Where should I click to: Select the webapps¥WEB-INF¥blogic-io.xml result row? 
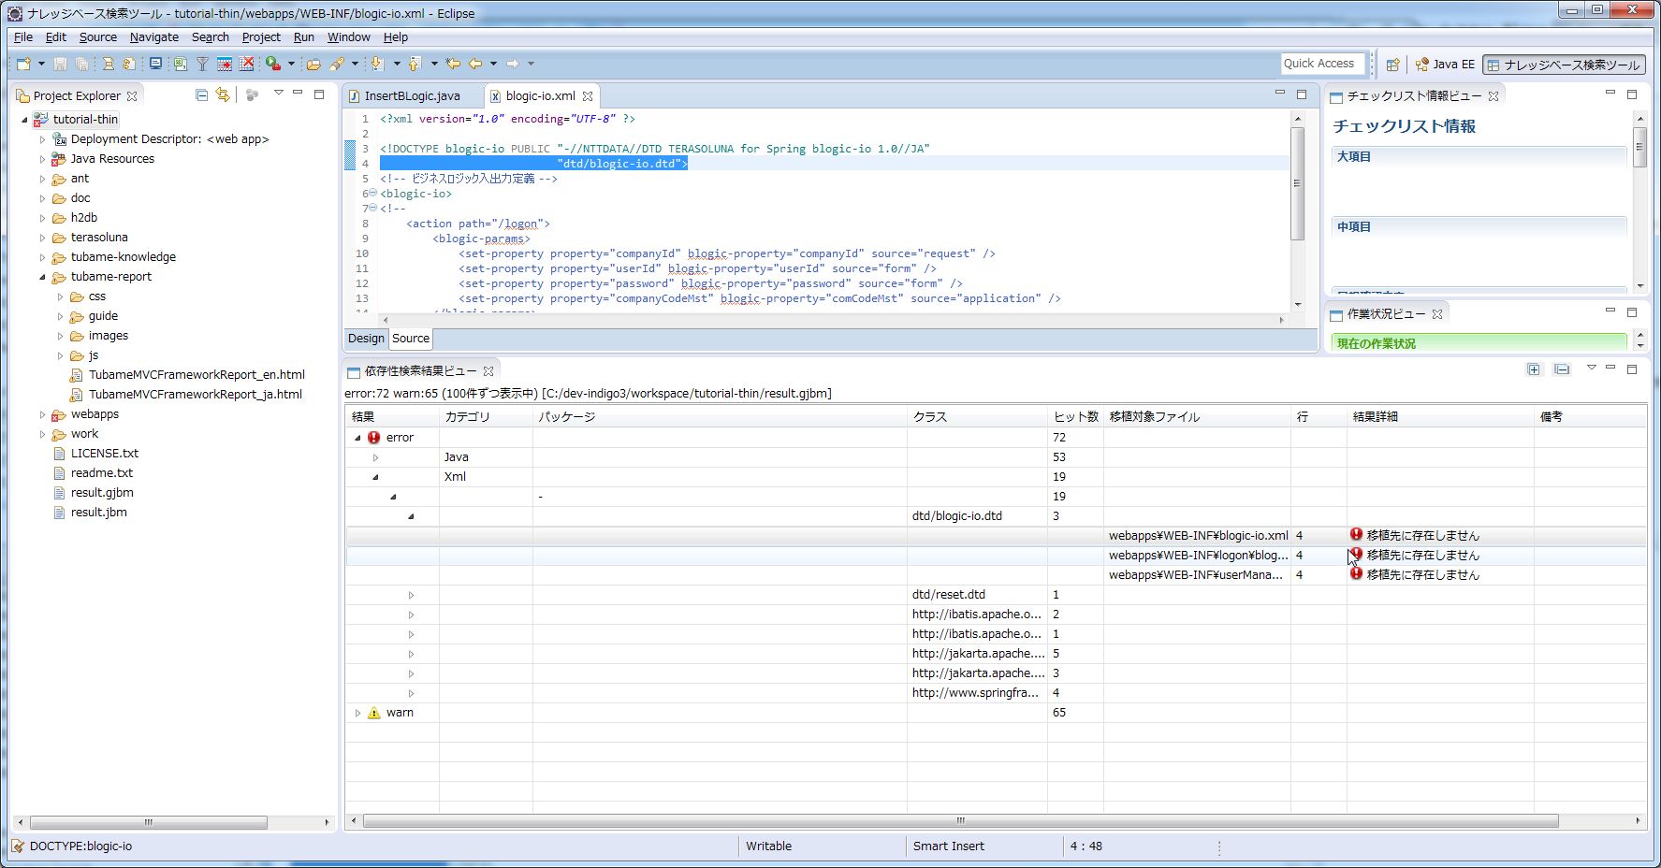pos(996,536)
